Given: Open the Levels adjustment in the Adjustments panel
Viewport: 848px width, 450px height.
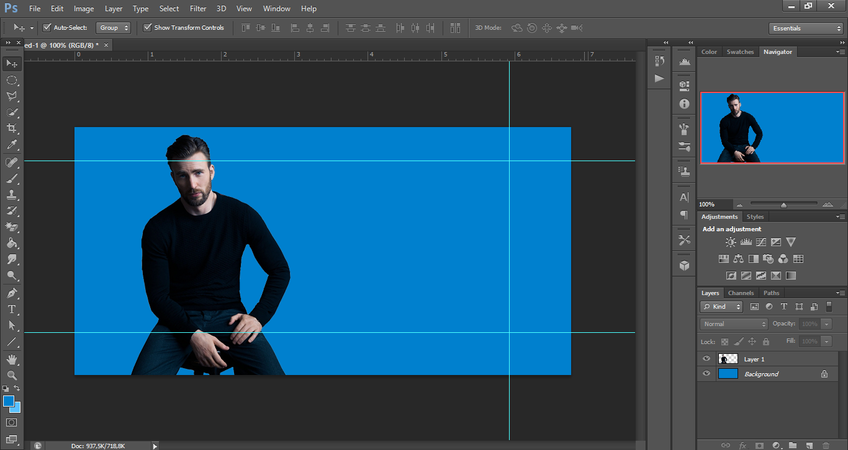Looking at the screenshot, I should [746, 242].
